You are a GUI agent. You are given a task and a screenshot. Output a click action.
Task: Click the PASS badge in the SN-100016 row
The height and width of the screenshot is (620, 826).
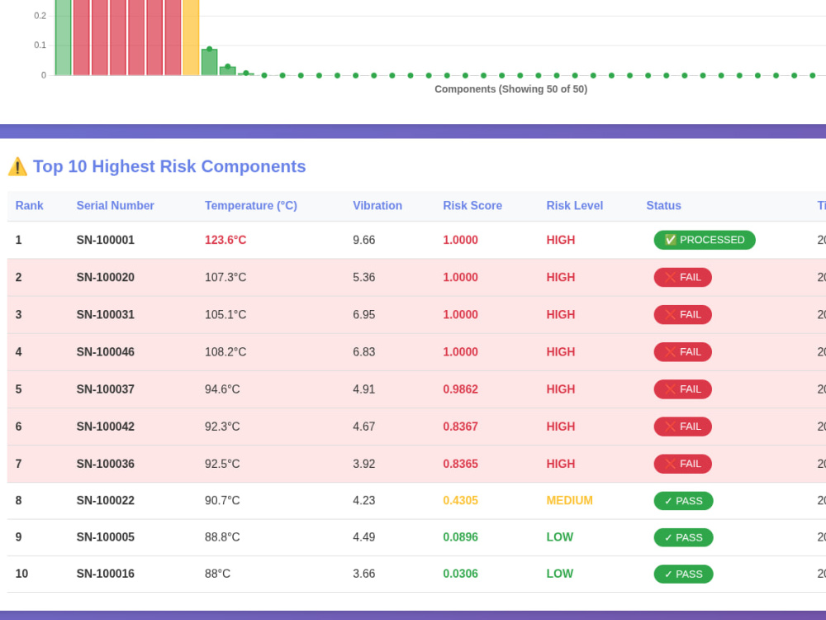tap(683, 575)
